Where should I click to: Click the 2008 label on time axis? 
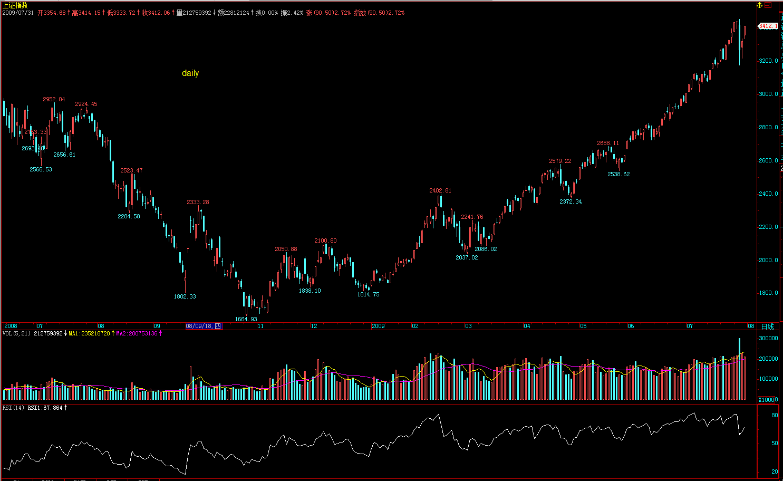(x=11, y=326)
